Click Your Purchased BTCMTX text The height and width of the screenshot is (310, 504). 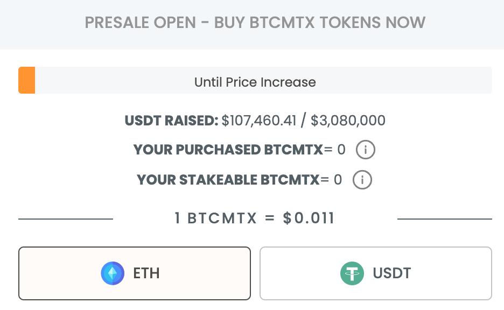click(x=228, y=150)
